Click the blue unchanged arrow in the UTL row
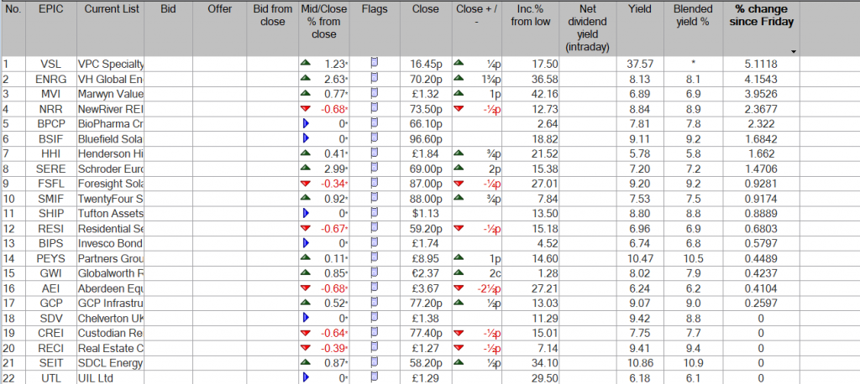This screenshot has height=384, width=860. click(x=306, y=377)
